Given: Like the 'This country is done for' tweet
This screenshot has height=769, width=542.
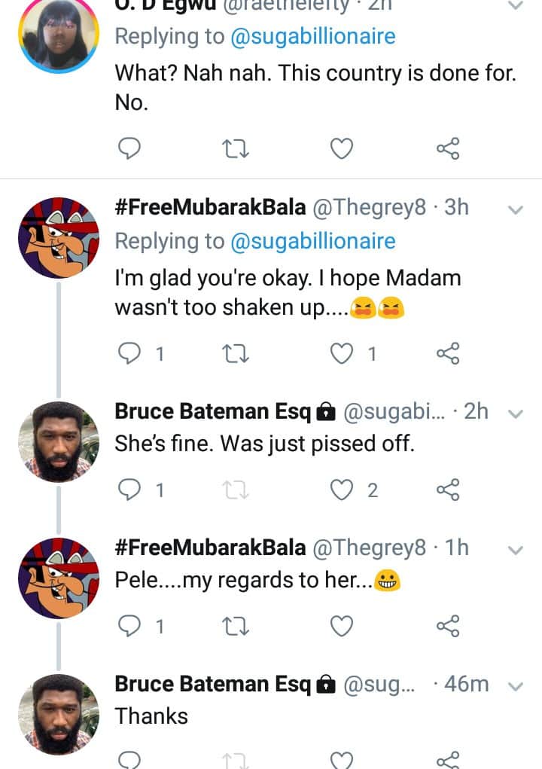Looking at the screenshot, I should [x=342, y=150].
